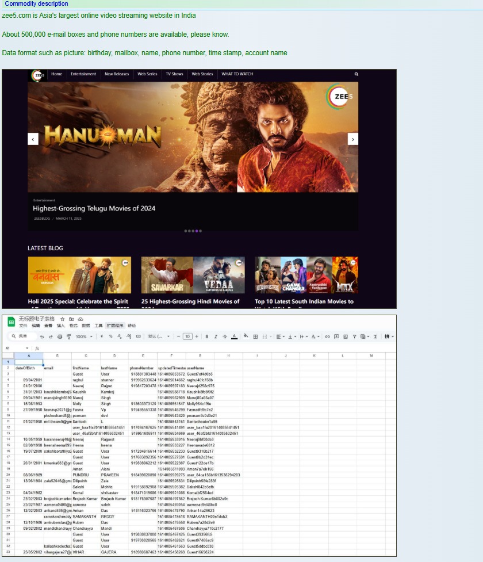Toggle bold formatting in the spreadsheet toolbar

point(207,337)
